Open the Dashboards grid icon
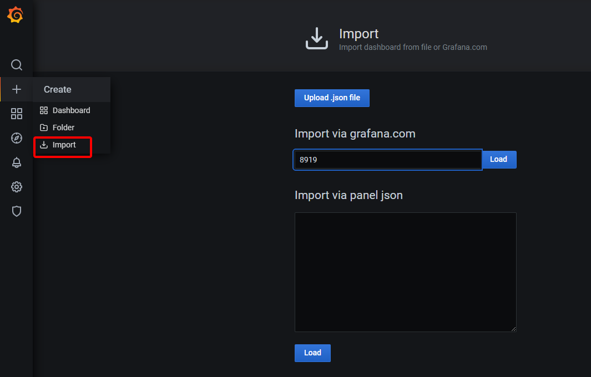This screenshot has width=591, height=377. click(x=17, y=114)
